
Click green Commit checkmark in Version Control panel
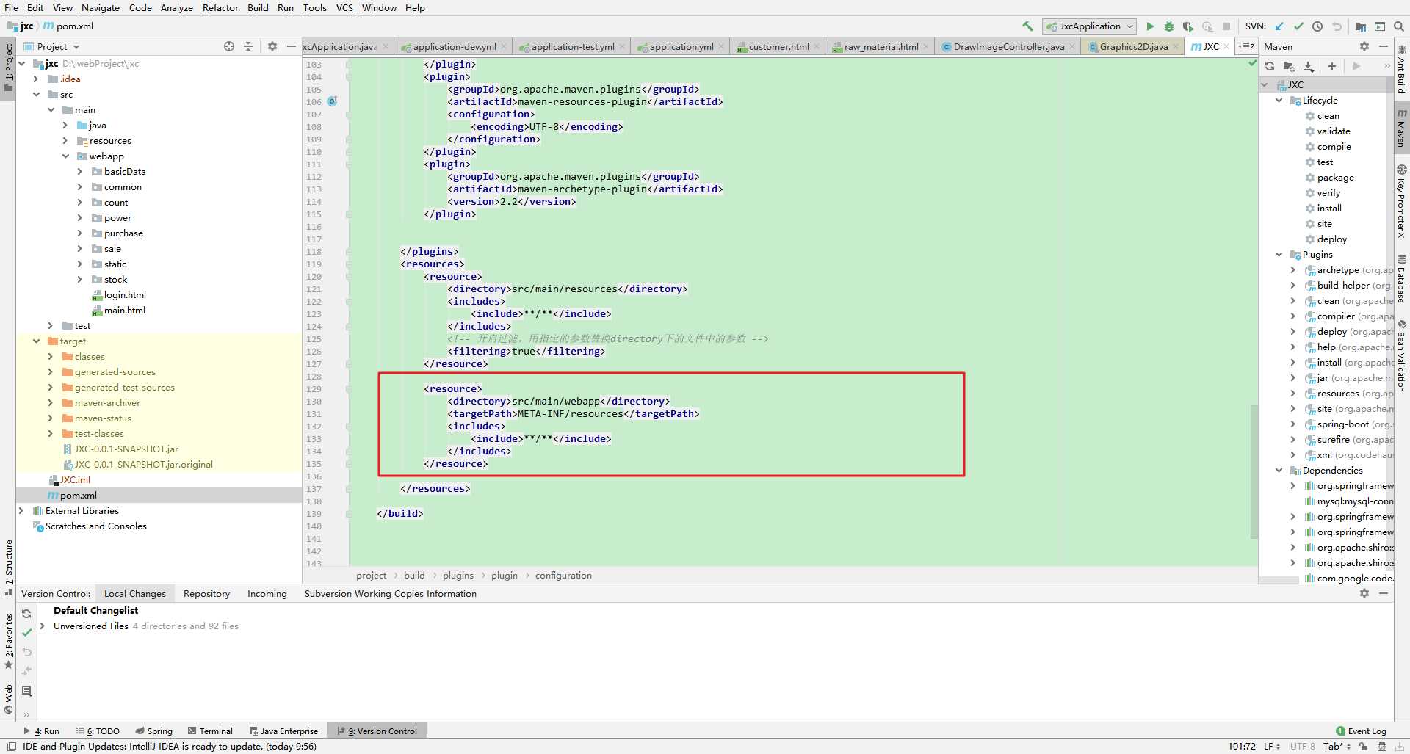(26, 633)
